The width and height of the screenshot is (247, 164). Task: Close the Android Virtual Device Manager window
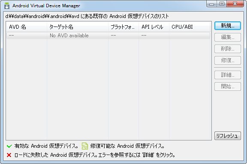pos(235,4)
